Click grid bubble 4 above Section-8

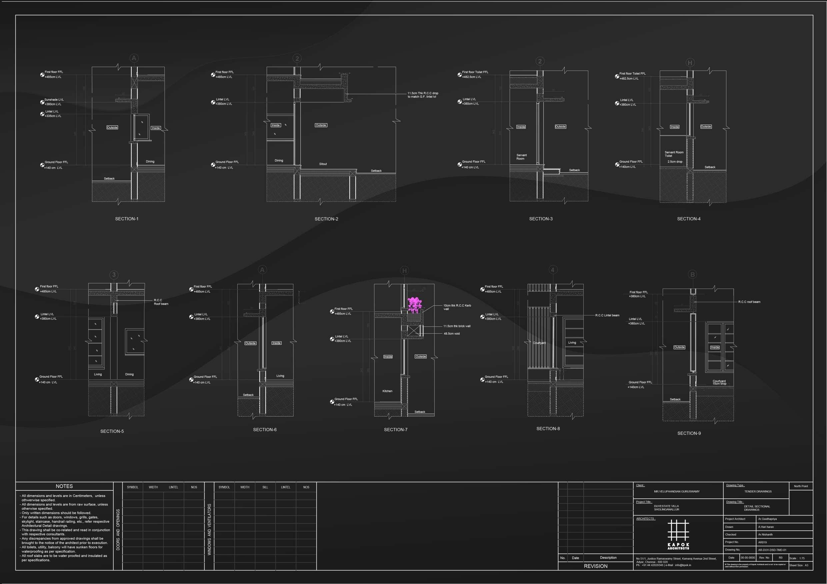(x=553, y=270)
